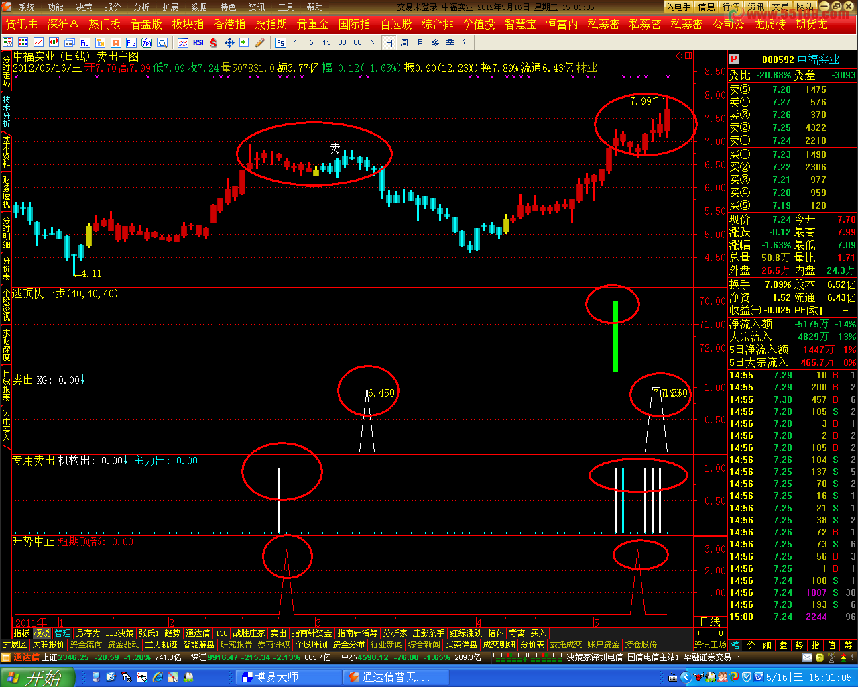Screen dimensions: 858x687
Task: Click the red diamond icon above chart
Action: click(680, 56)
